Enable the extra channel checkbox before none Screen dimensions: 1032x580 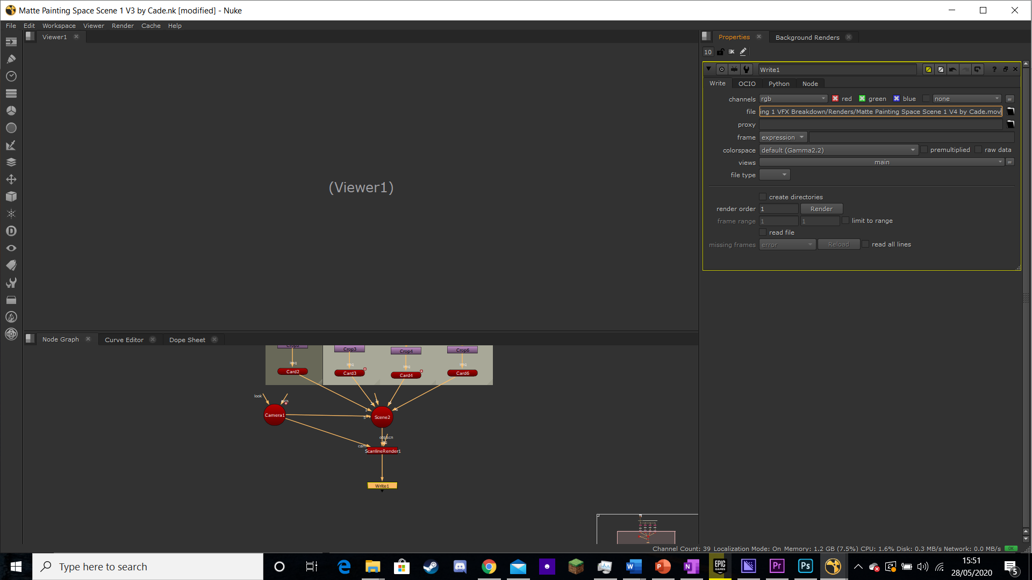(926, 99)
